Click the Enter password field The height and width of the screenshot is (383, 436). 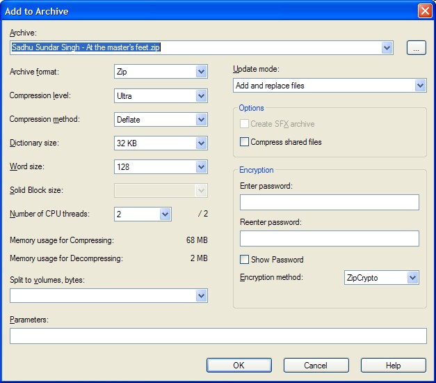[x=329, y=203]
